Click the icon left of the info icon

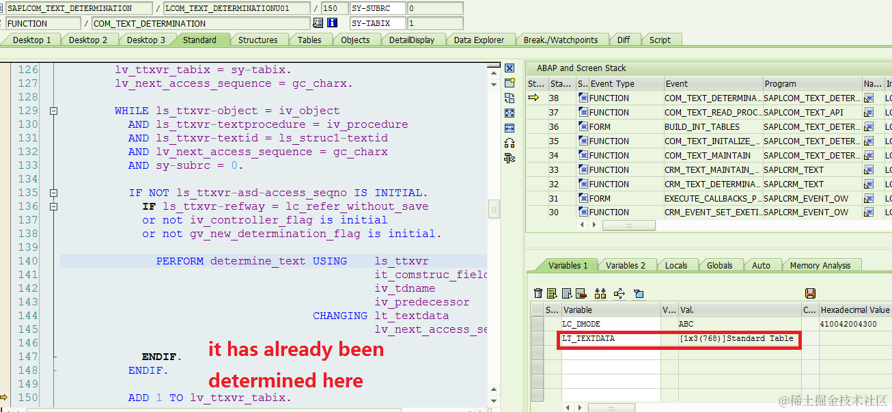(x=318, y=23)
